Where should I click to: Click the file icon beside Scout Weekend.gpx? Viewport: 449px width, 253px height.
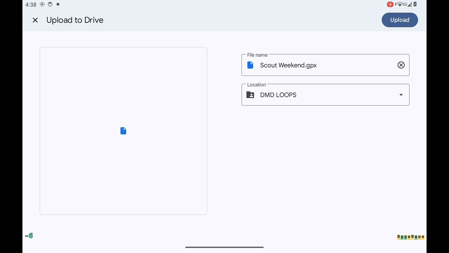[x=250, y=65]
